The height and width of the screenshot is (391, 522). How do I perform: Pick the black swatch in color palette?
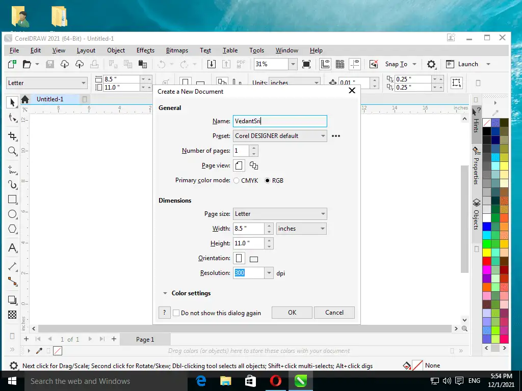pyautogui.click(x=487, y=131)
